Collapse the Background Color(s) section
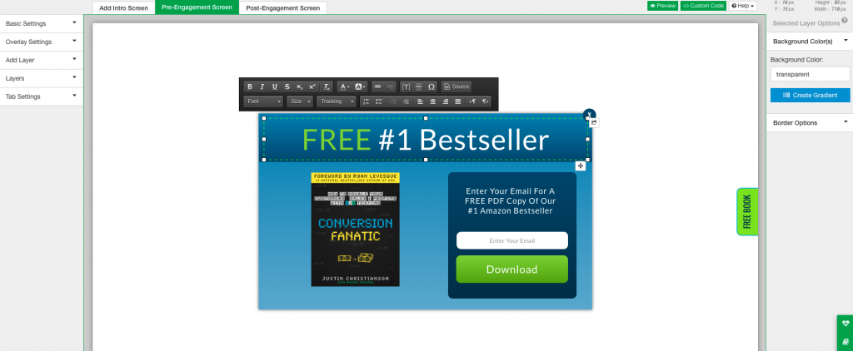 pyautogui.click(x=810, y=41)
